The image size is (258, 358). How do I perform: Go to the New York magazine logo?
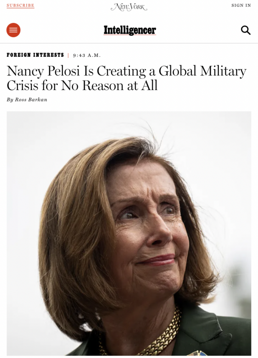[129, 7]
